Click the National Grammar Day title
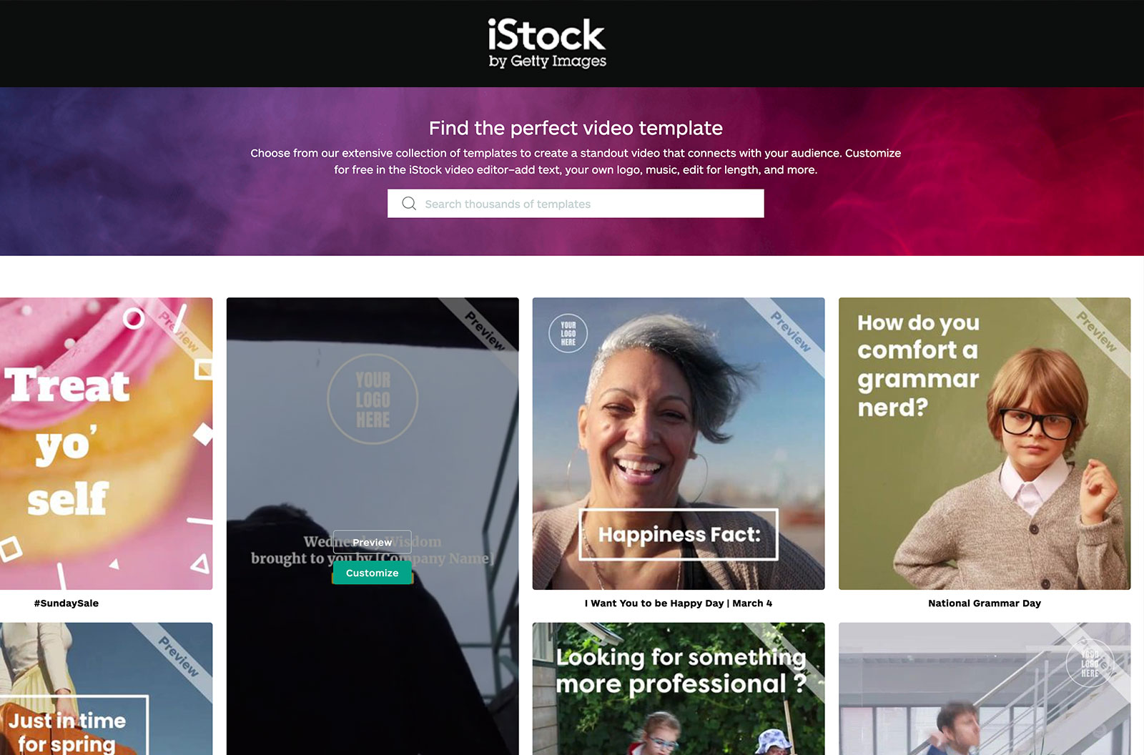 985,603
